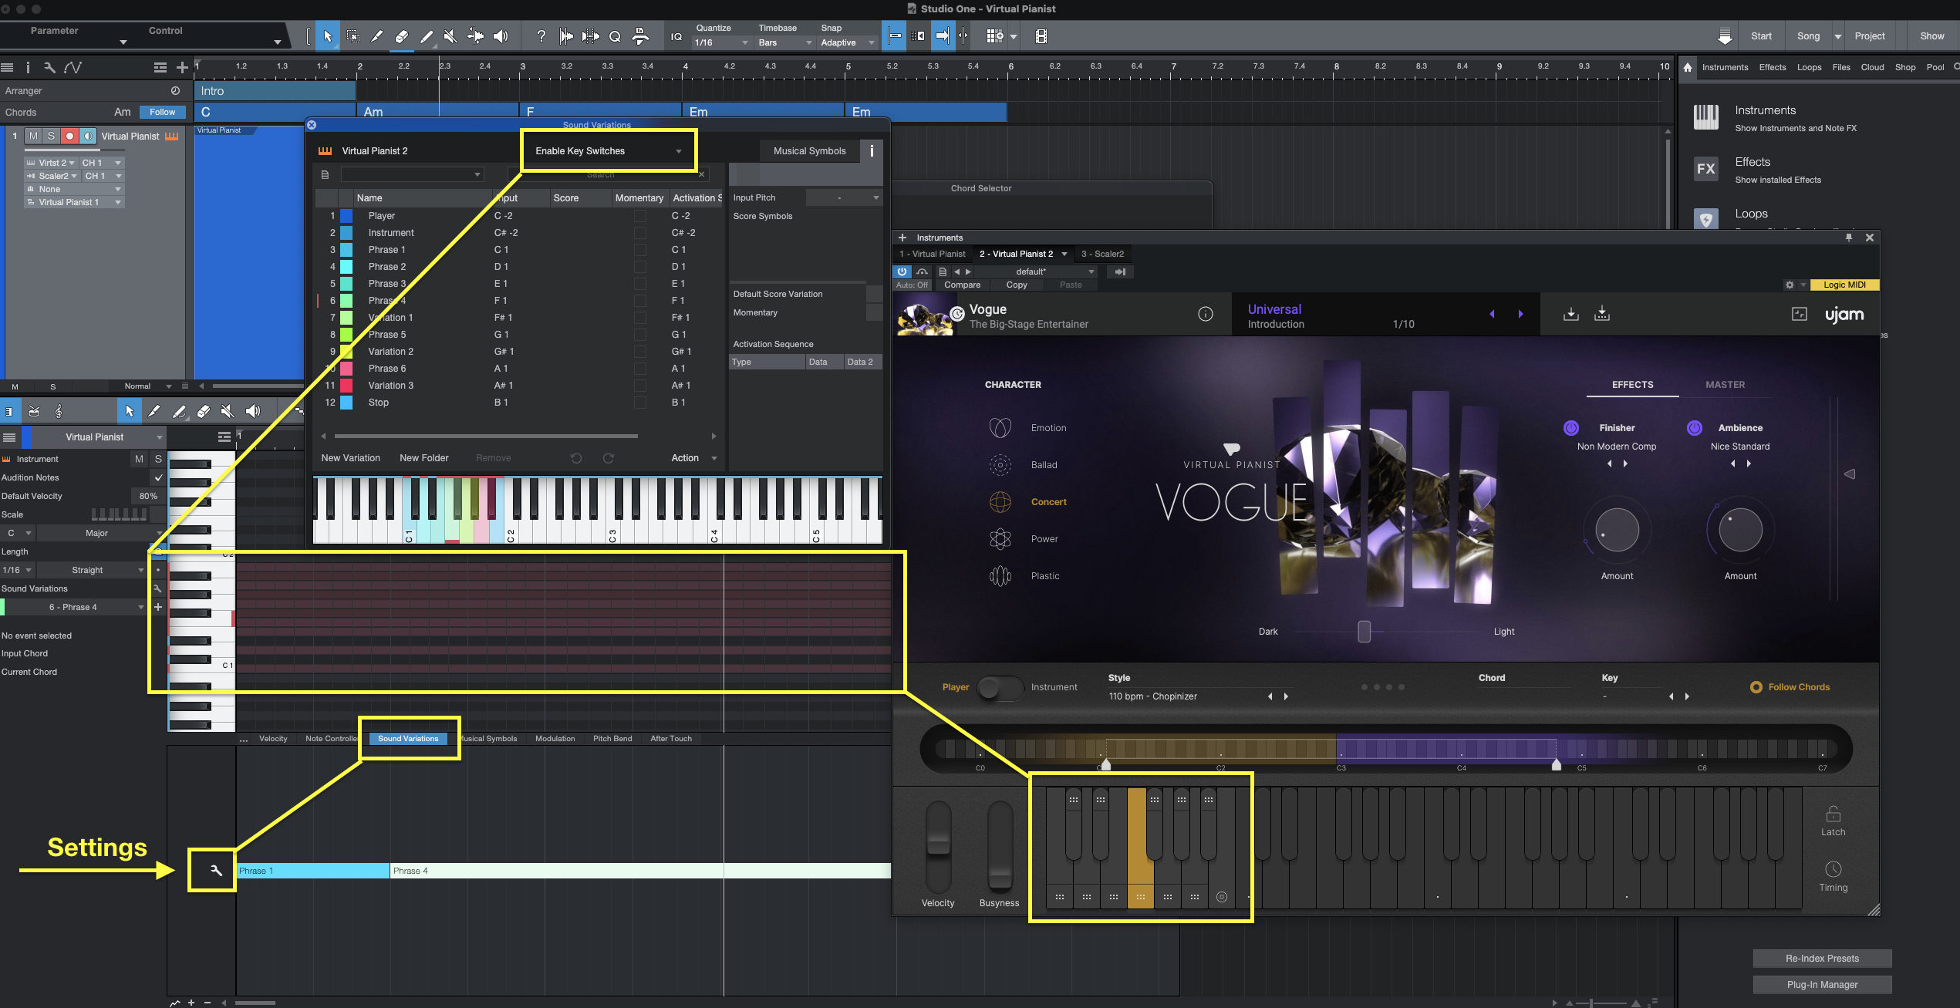
Task: Select the Listen speaker tool in main toolbar
Action: (x=501, y=36)
